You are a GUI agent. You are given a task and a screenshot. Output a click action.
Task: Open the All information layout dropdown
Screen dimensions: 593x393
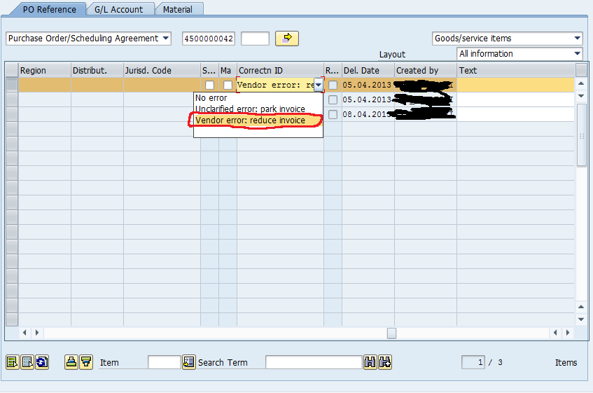577,54
